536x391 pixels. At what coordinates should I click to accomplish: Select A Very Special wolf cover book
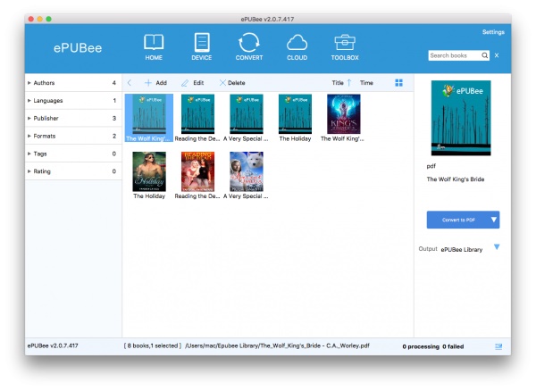pos(247,171)
